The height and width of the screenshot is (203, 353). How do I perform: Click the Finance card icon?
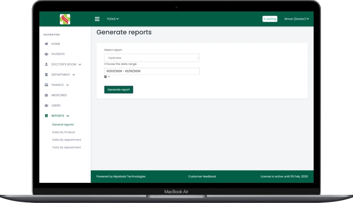[x=46, y=85]
